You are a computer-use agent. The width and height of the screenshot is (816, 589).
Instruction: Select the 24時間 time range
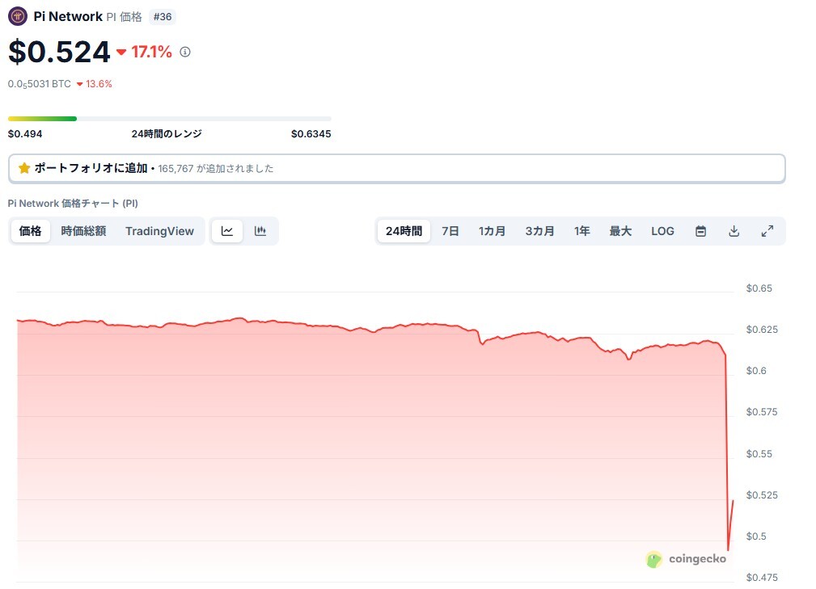pyautogui.click(x=404, y=231)
